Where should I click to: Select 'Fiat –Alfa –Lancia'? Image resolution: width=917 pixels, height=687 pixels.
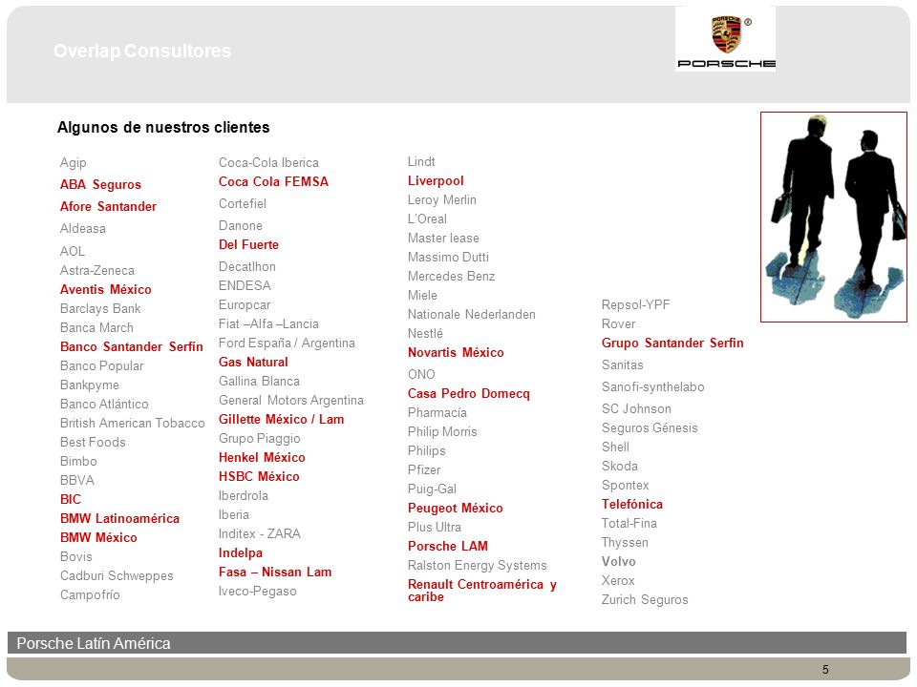coord(269,324)
